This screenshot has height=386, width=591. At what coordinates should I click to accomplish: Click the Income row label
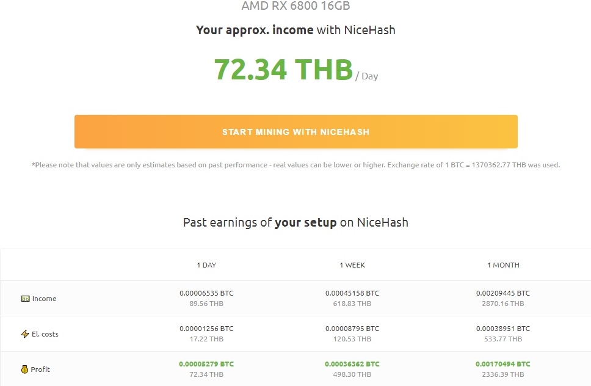coord(44,299)
